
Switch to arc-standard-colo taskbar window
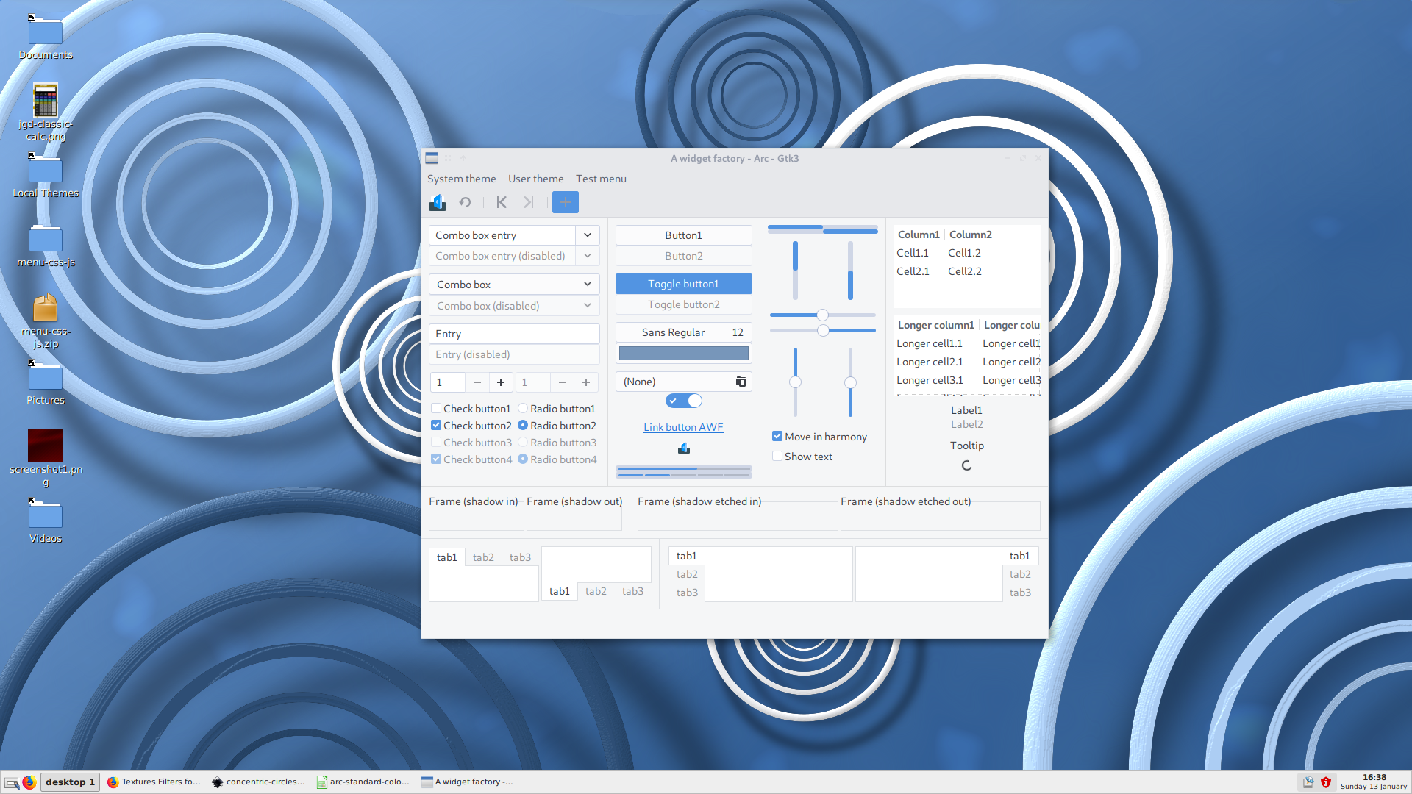click(363, 782)
